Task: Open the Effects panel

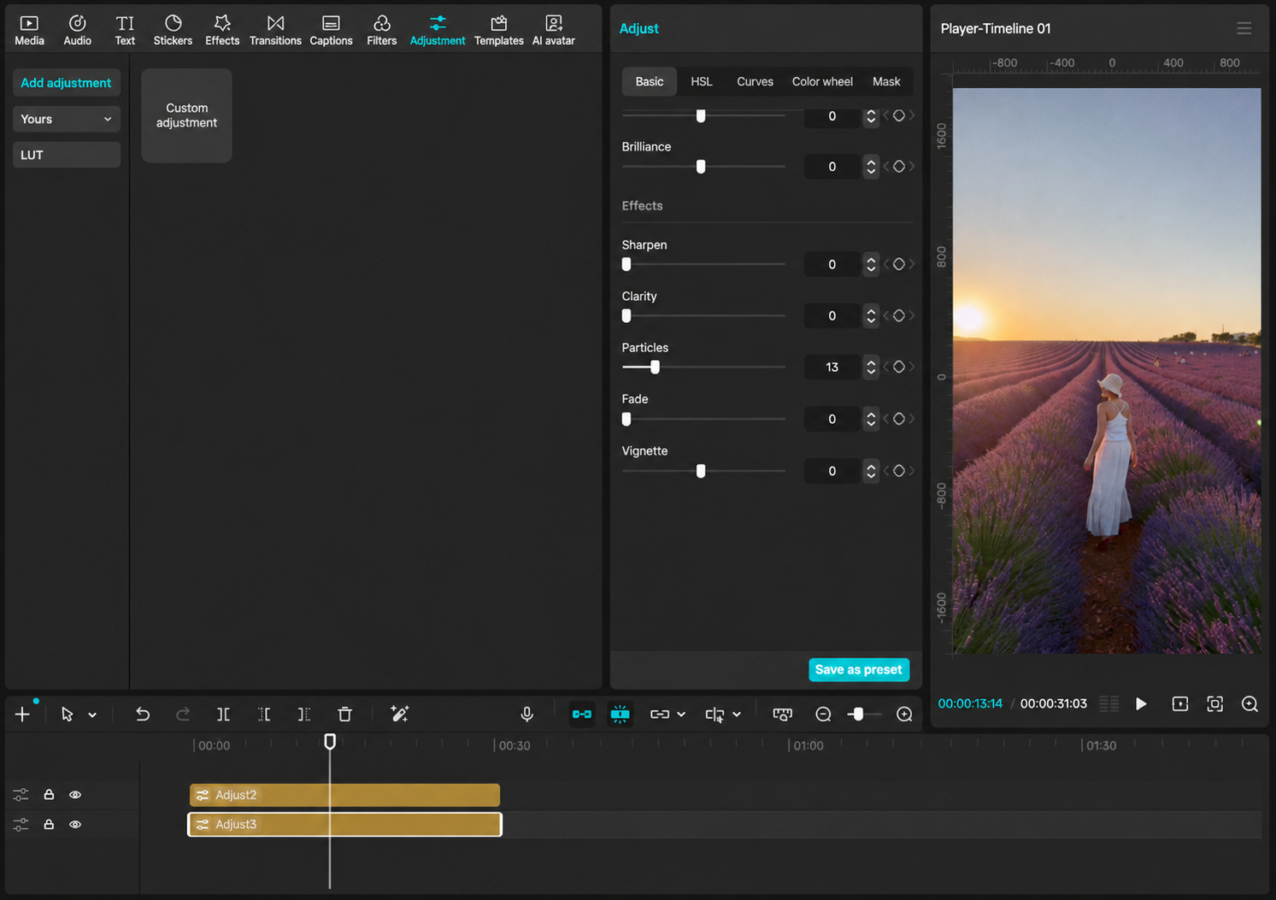Action: point(222,30)
